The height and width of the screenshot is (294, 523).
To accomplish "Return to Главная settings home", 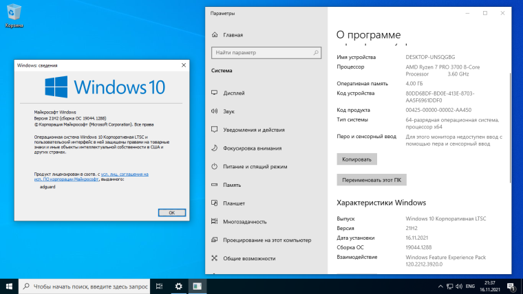I will [233, 35].
